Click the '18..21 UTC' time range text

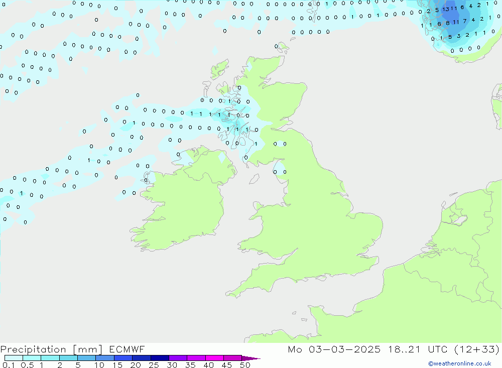click(418, 349)
